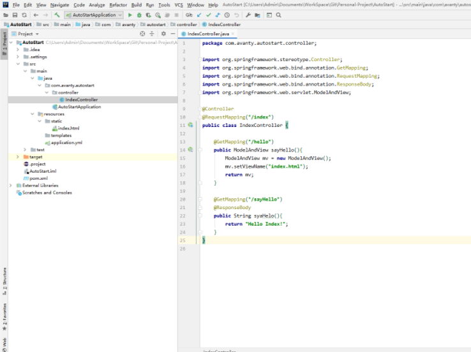Screen dimensions: 471x352
Task: Click run gutter icon beside class IndexController
Action: 190,125
